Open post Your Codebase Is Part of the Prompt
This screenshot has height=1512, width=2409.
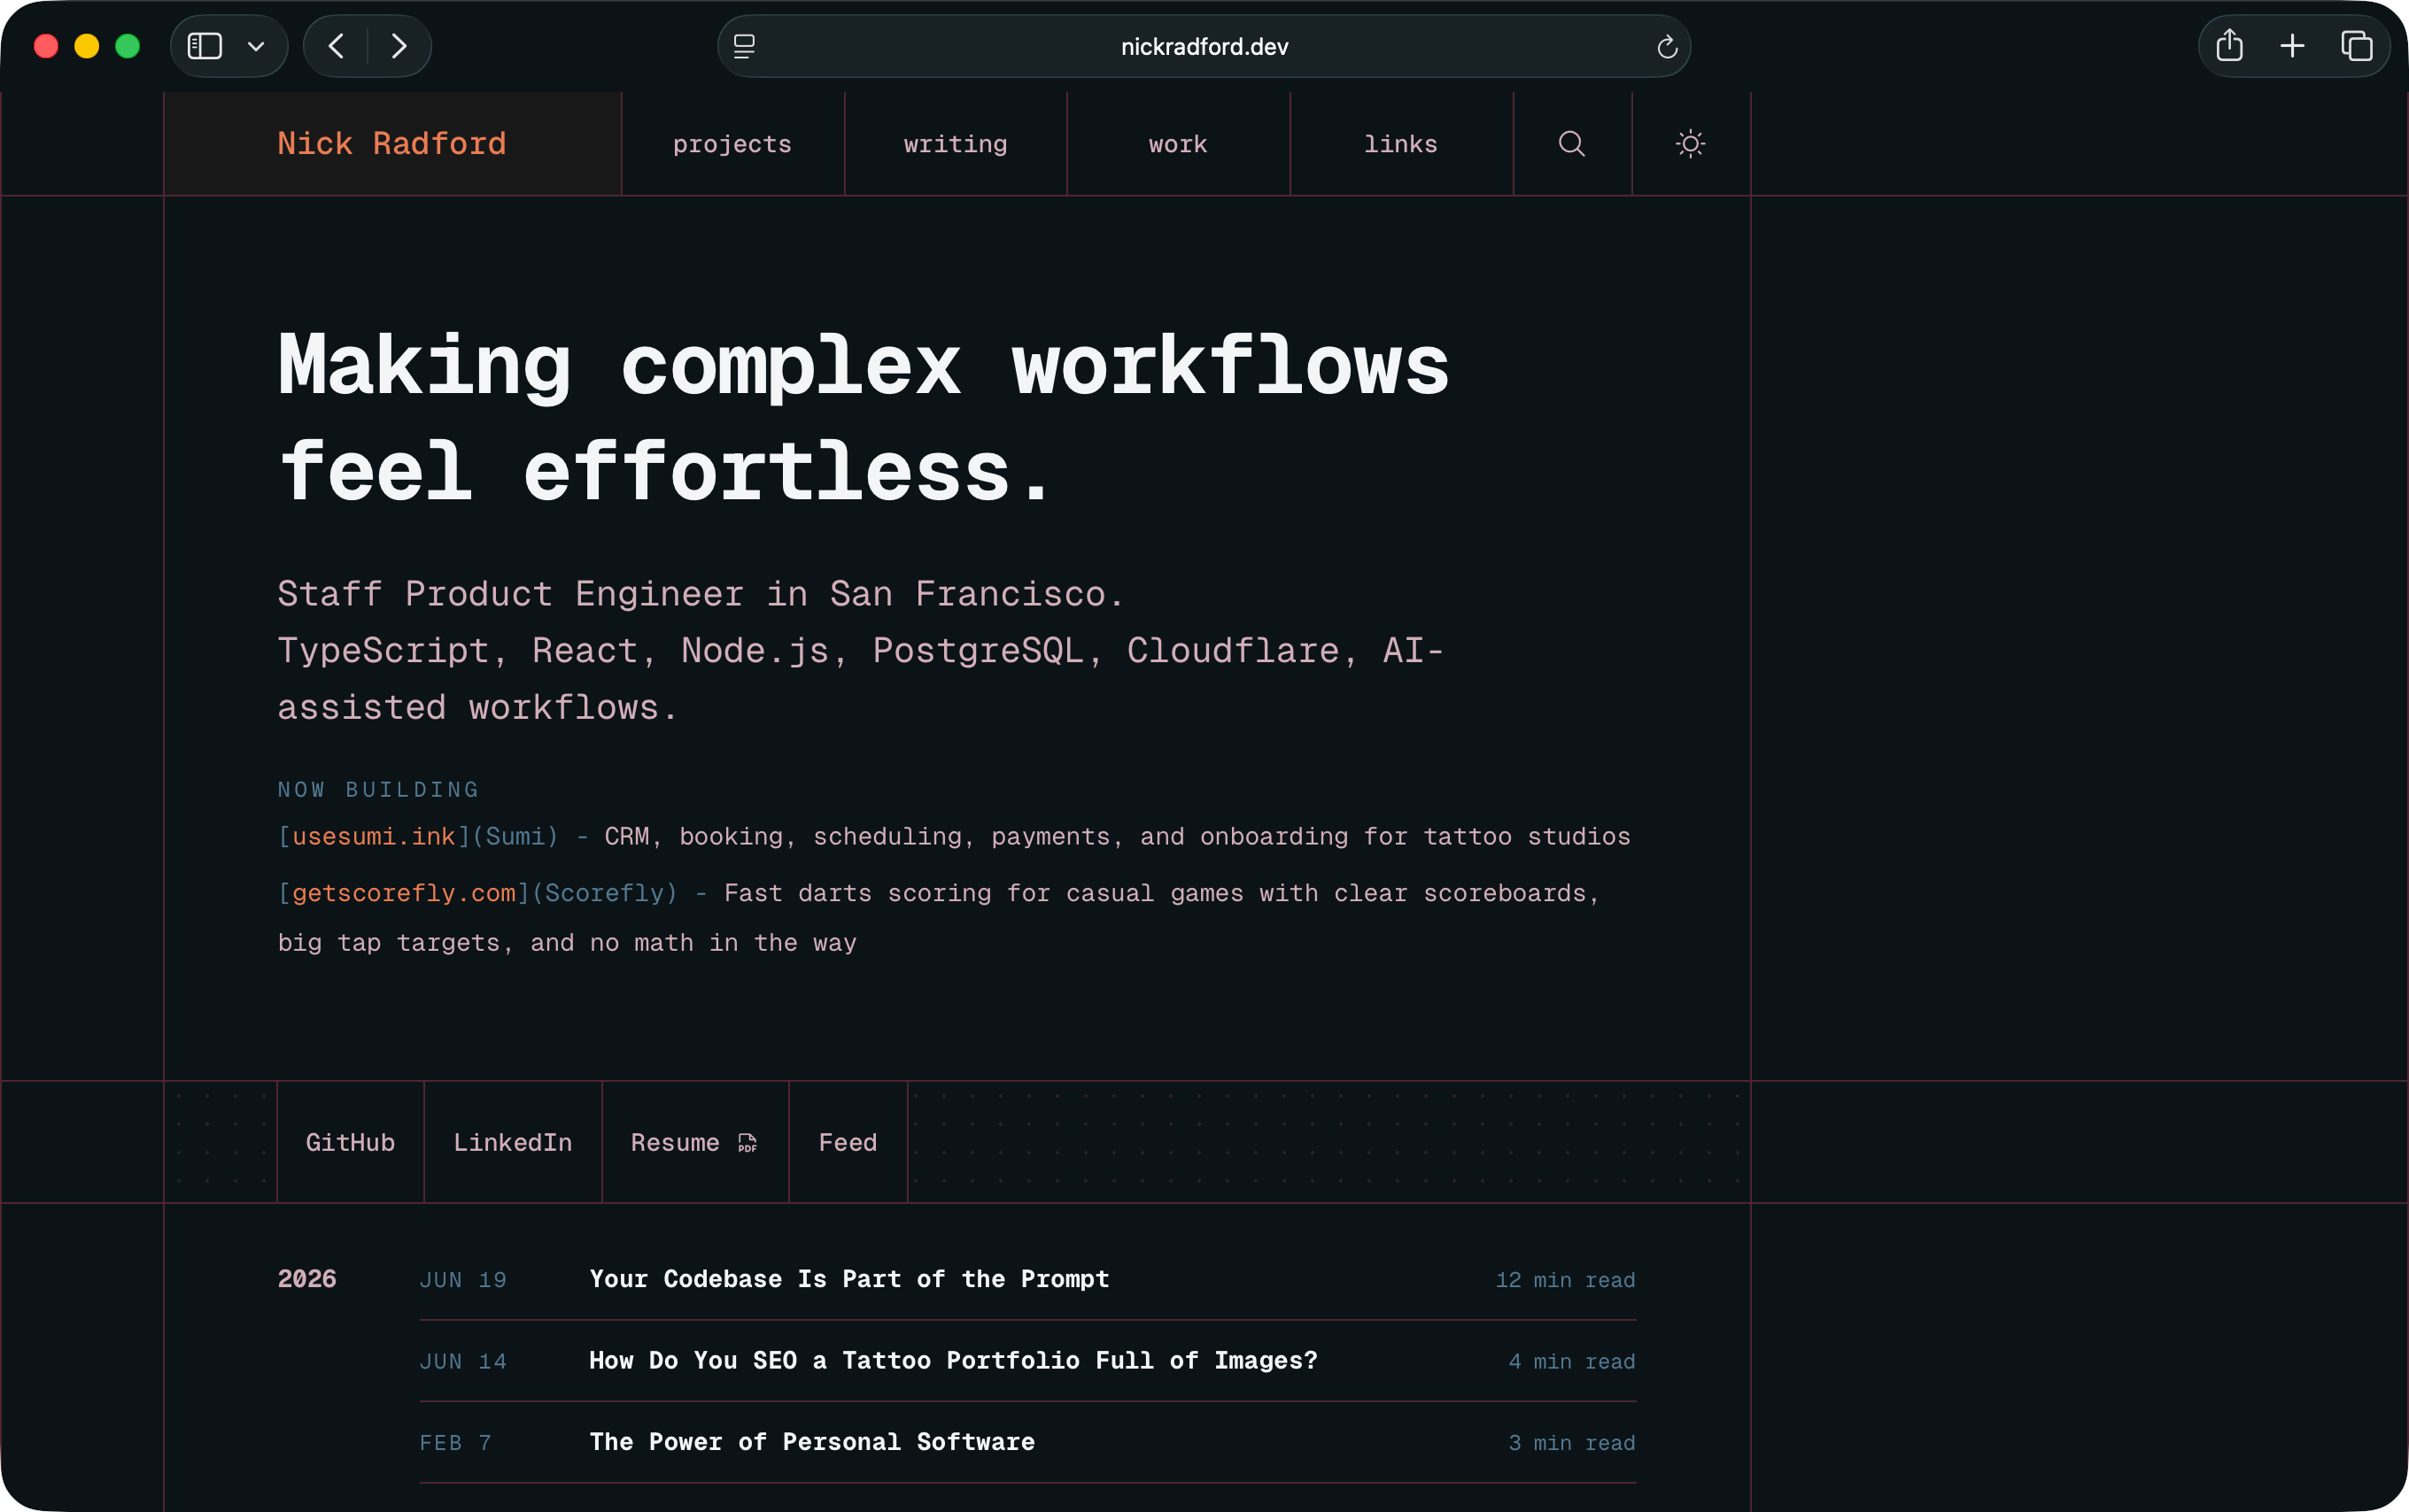tap(849, 1279)
